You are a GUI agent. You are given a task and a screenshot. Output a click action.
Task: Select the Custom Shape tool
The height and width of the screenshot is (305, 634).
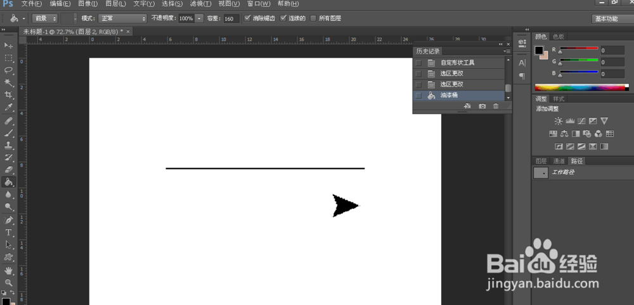8,257
